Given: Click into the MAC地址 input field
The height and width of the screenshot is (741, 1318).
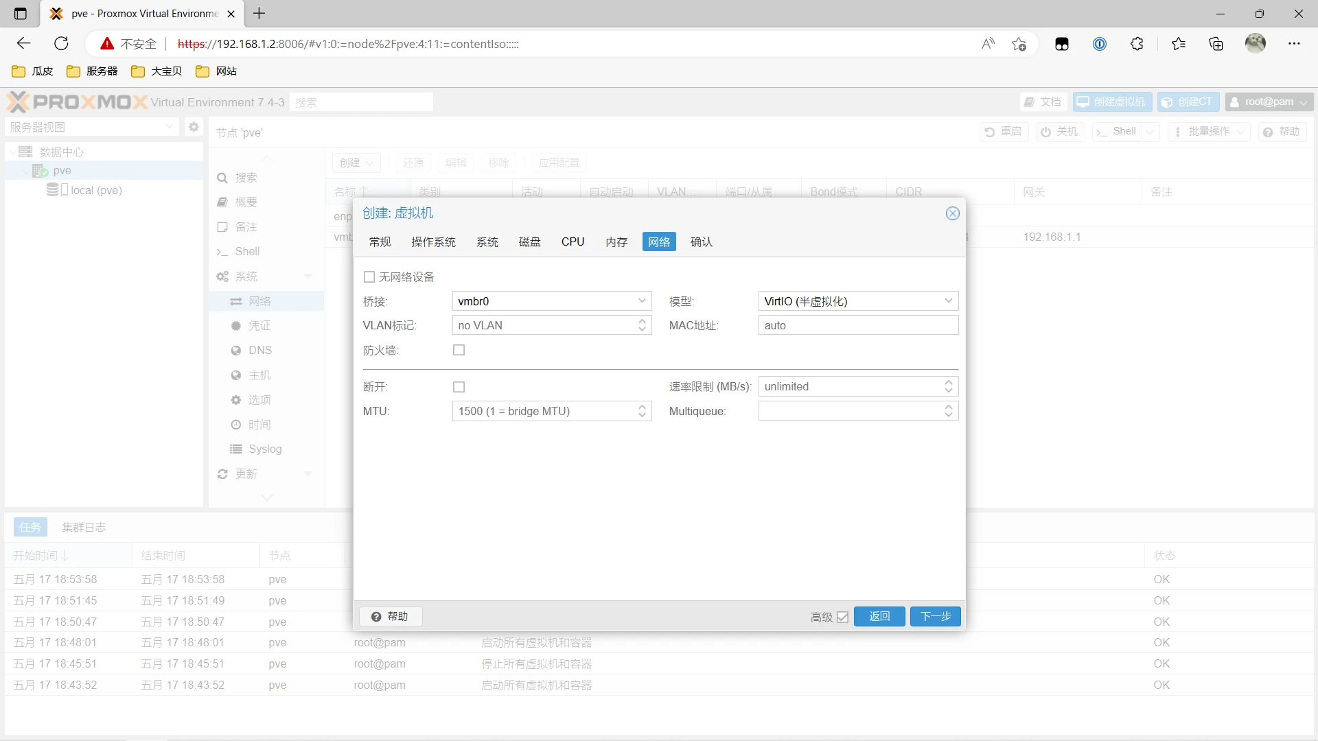Looking at the screenshot, I should point(858,325).
